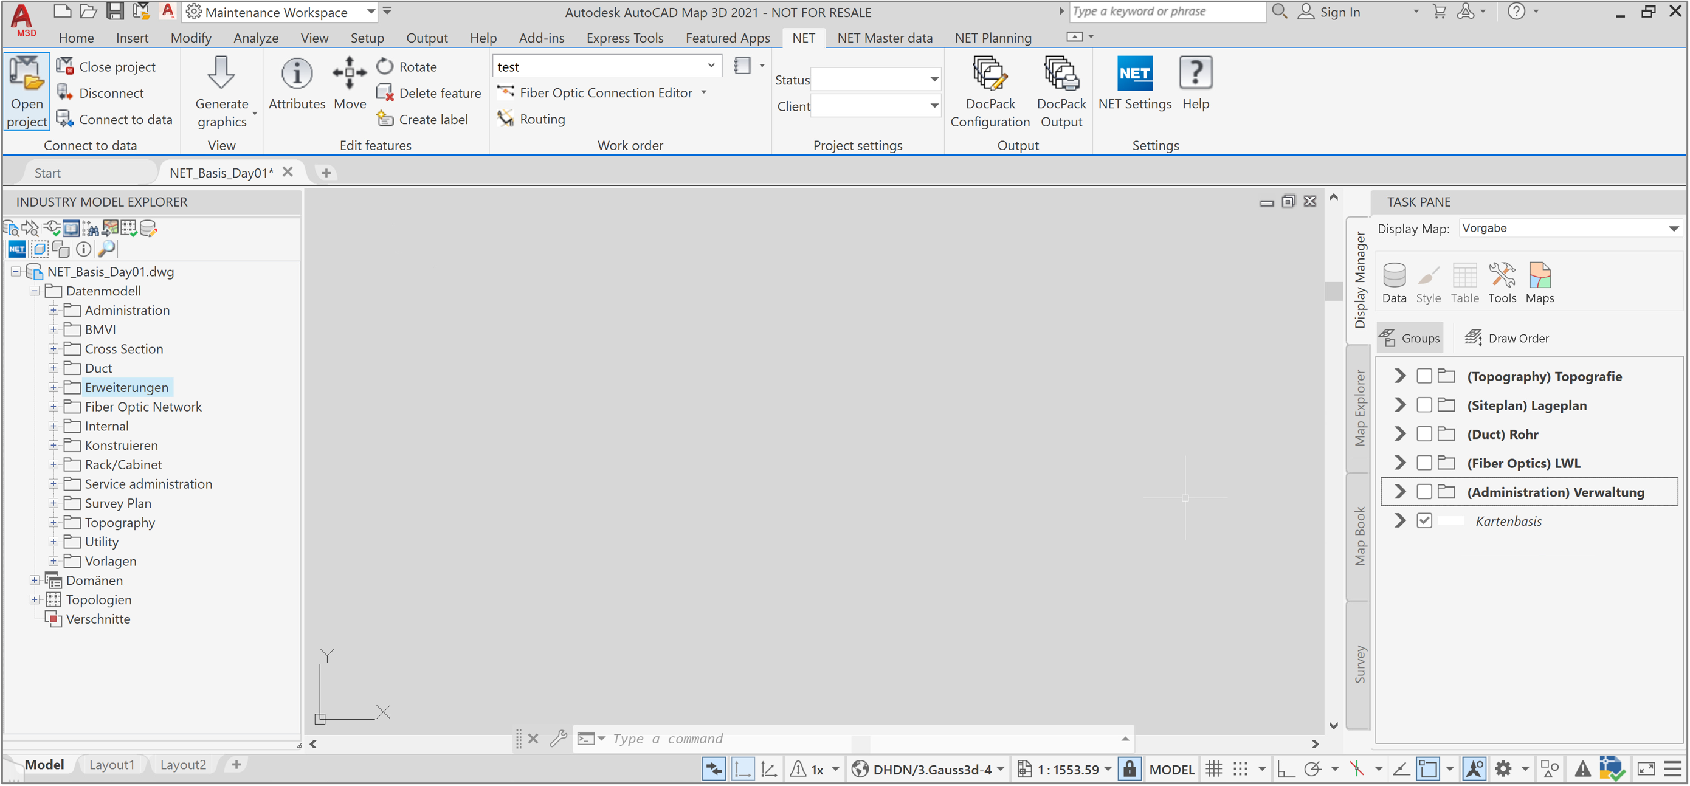Click Delete feature in ribbon
1690x786 pixels.
(x=429, y=93)
